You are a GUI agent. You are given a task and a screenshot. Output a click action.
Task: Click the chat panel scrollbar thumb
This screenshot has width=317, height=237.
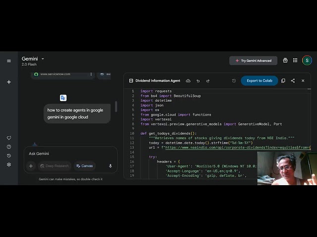tap(116, 107)
